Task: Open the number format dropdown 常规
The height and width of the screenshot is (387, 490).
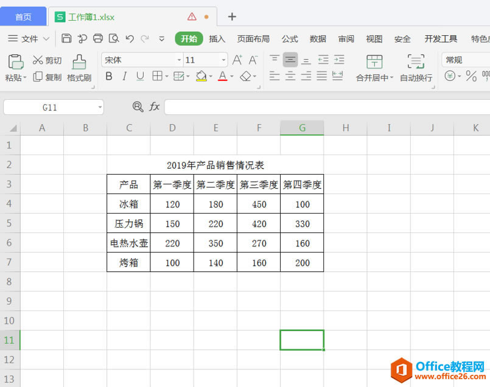Action: coord(466,60)
